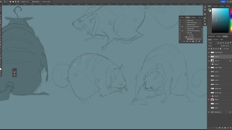Viewport: 232px width, 130px height.
Task: Click the Home icon in the options bar
Action: coord(1,1)
